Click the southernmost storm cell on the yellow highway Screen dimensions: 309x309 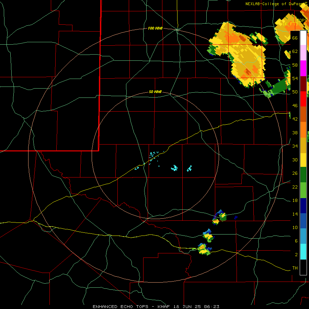coord(204,249)
